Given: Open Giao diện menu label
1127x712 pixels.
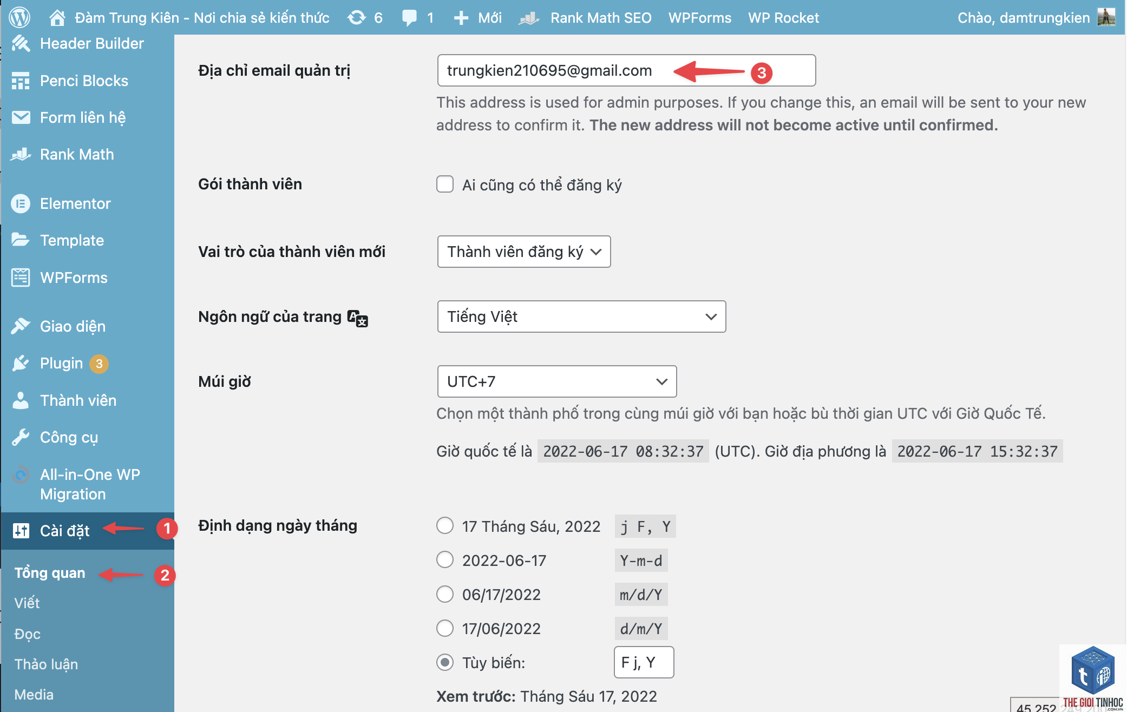Looking at the screenshot, I should tap(73, 326).
